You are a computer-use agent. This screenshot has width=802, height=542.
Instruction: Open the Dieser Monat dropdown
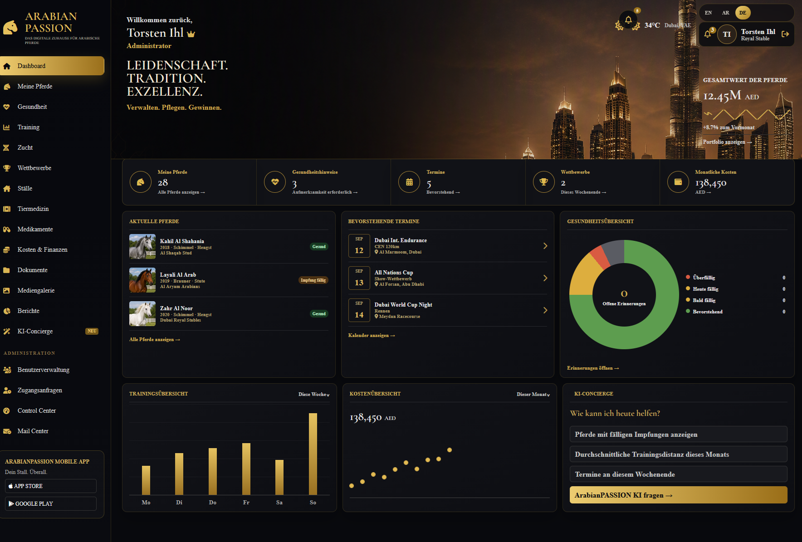pos(533,395)
